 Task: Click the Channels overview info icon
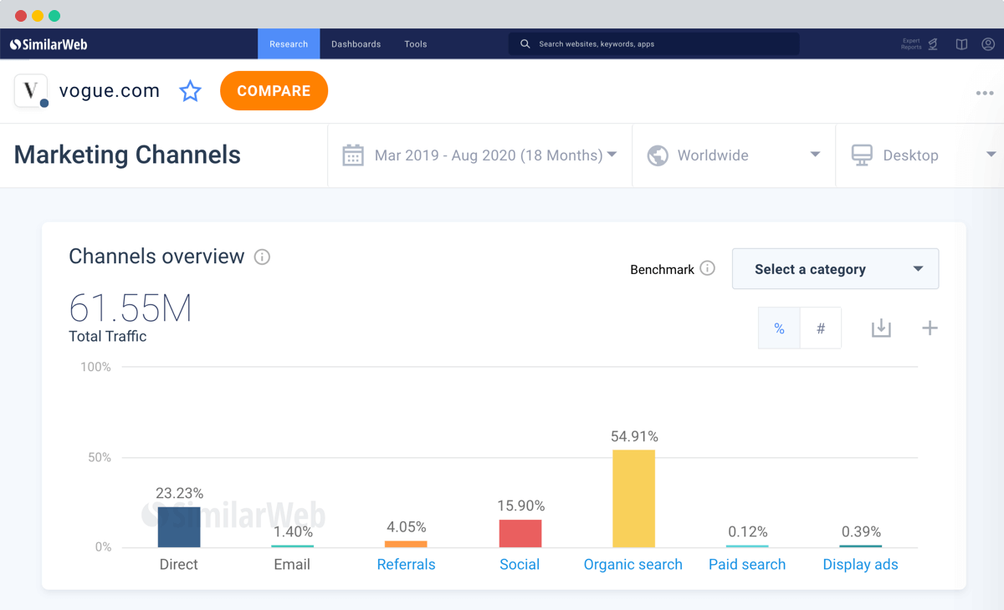click(x=262, y=257)
